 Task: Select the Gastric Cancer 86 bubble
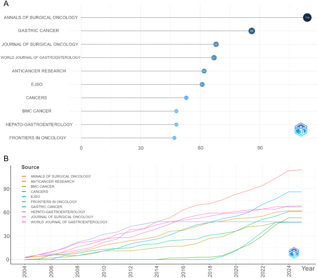252,31
